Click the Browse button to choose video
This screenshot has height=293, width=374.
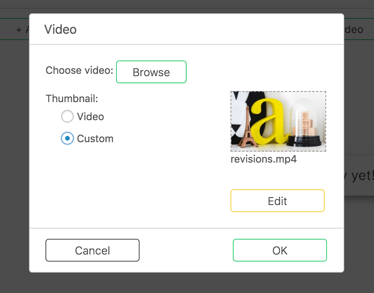151,72
